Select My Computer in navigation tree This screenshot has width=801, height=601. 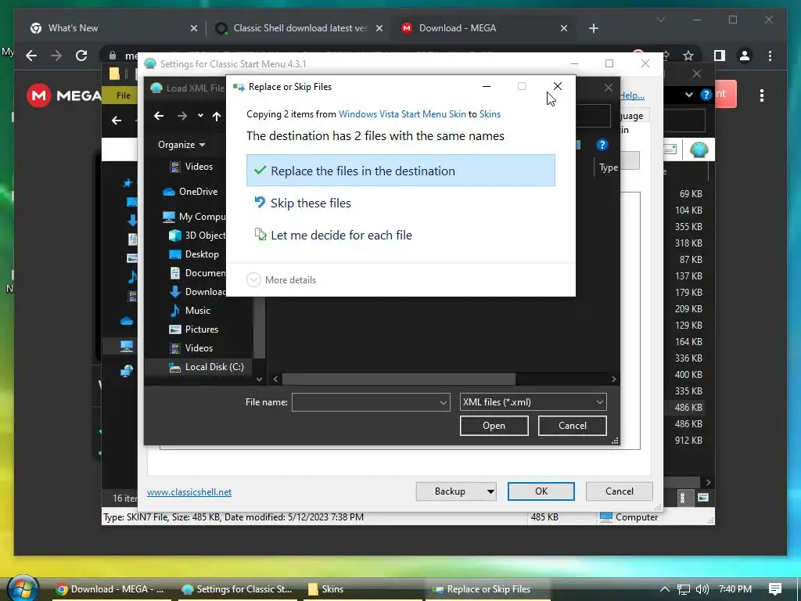point(194,217)
